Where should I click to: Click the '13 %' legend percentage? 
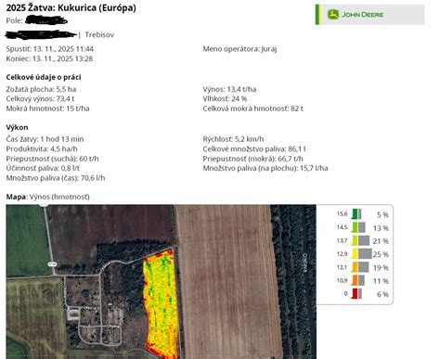[381, 228]
